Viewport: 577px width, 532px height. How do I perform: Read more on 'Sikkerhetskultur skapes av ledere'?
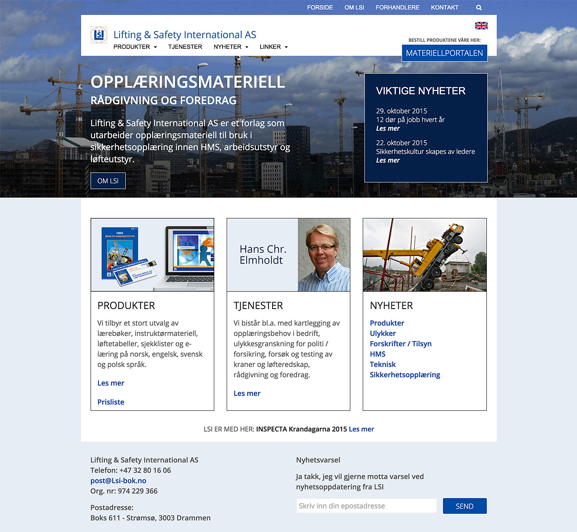(x=388, y=160)
